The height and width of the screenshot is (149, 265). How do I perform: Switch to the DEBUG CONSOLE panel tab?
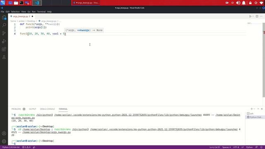point(47,109)
